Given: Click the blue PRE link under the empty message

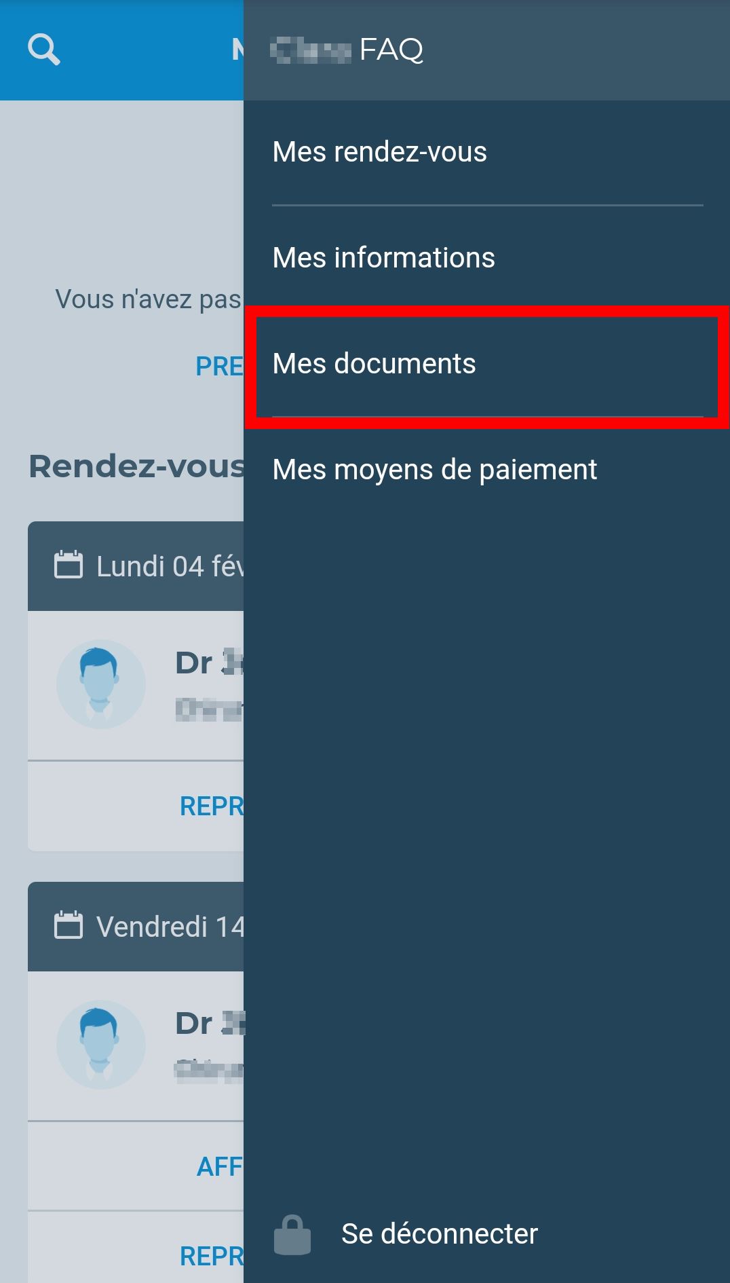Looking at the screenshot, I should click(x=219, y=367).
